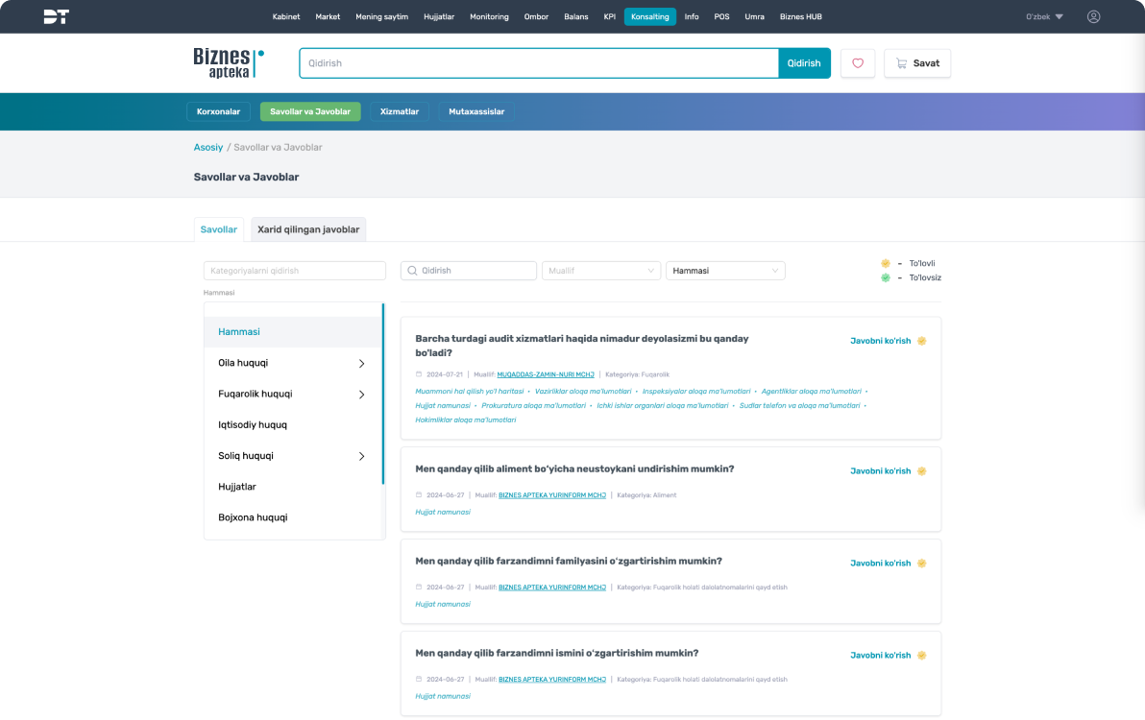
Task: Click the heart favorites icon
Action: click(858, 63)
